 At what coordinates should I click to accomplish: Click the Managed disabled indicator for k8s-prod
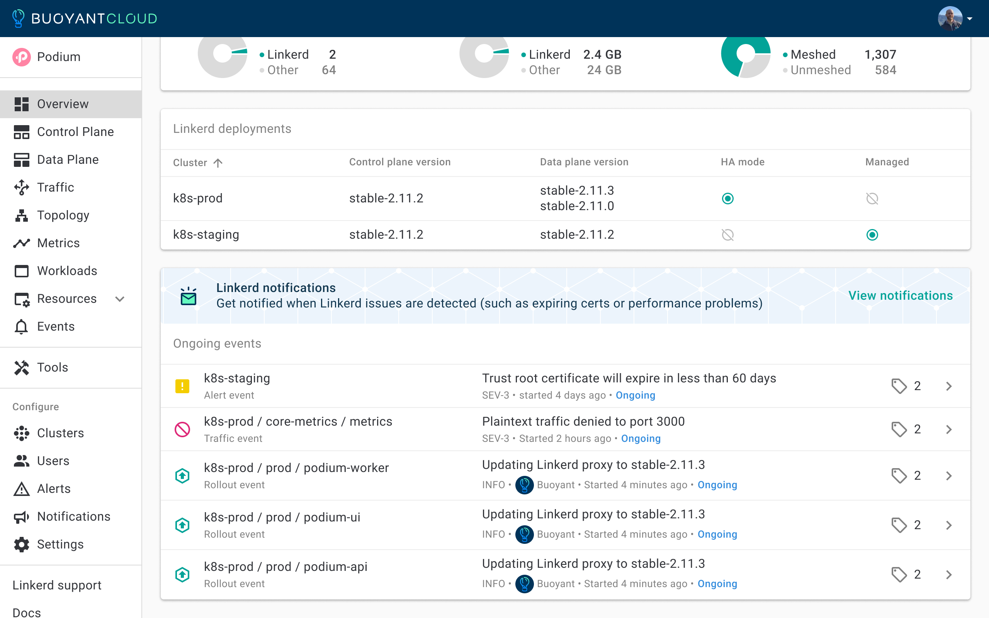tap(872, 199)
